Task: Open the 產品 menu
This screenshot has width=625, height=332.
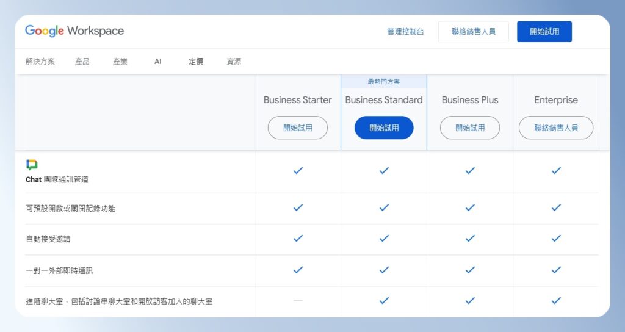Action: click(x=82, y=62)
